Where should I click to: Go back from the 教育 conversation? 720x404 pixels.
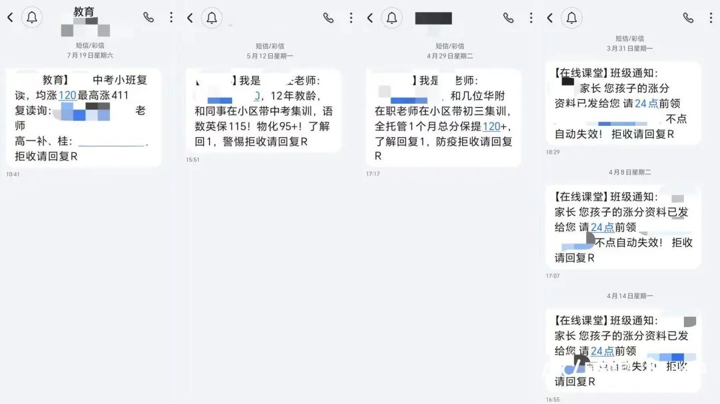point(10,18)
